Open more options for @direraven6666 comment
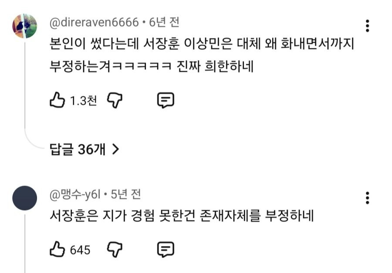The width and height of the screenshot is (392, 273). (x=367, y=26)
